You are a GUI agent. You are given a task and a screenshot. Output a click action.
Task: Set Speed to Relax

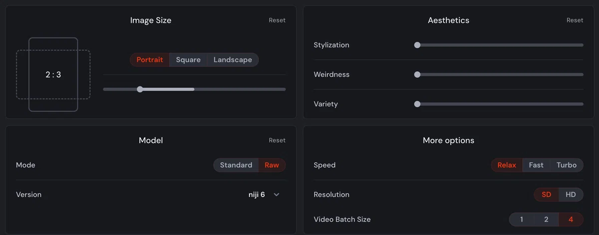pos(507,165)
